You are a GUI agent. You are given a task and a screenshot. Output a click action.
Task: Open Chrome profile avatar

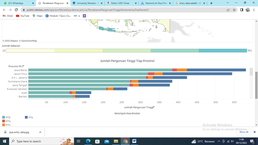click(248, 10)
